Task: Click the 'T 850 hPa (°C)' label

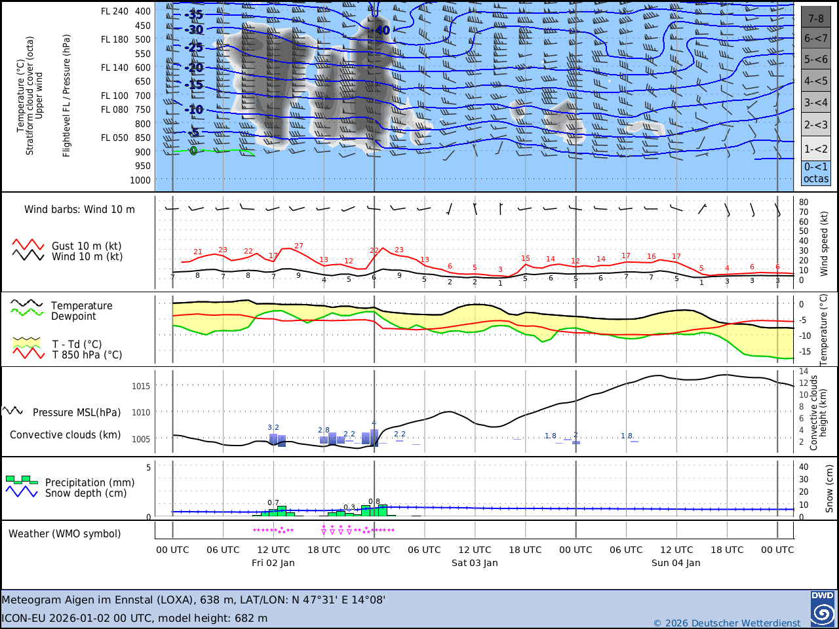Action: (87, 355)
